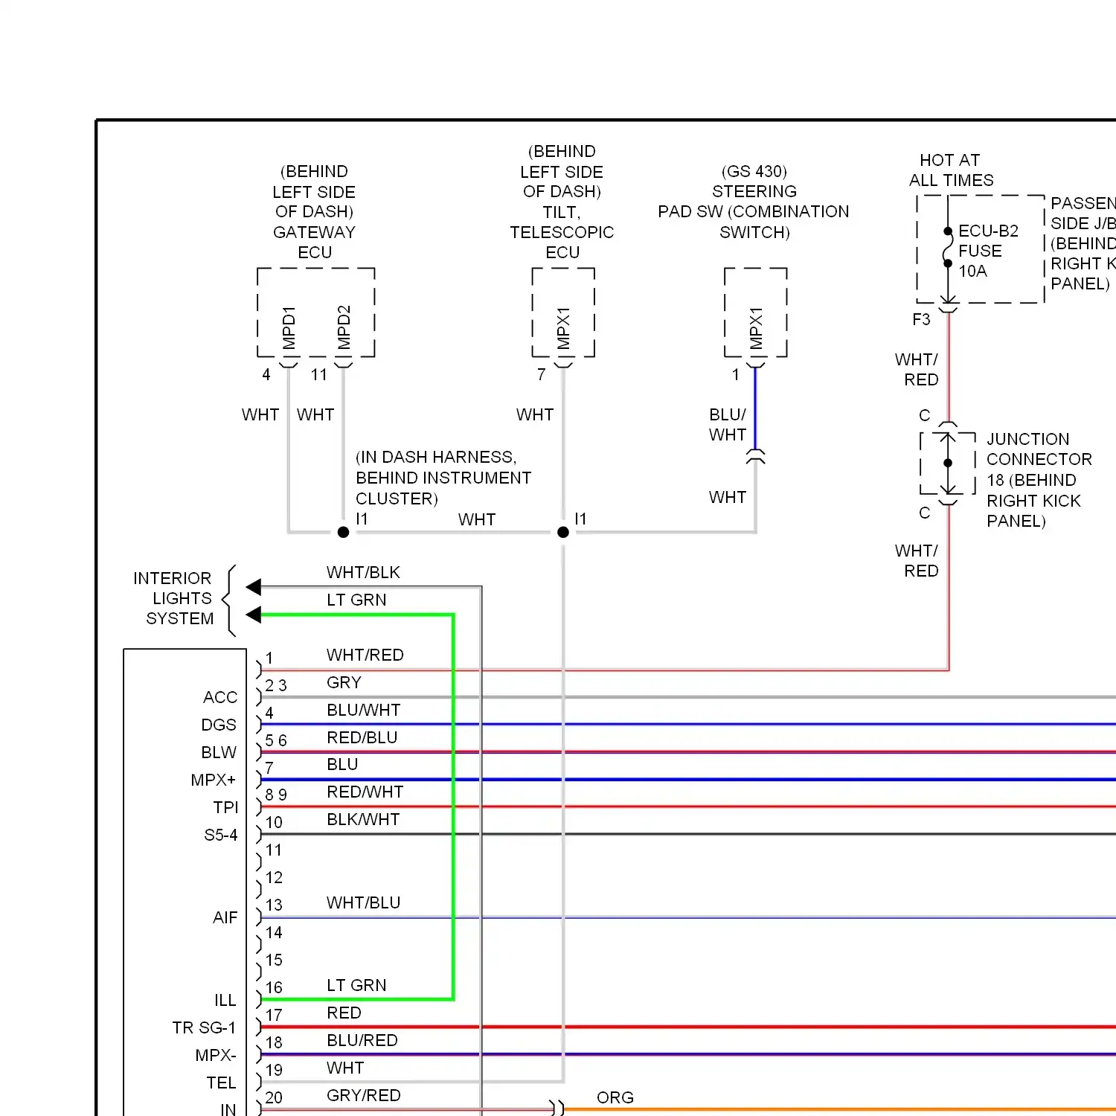Image resolution: width=1116 pixels, height=1116 pixels.
Task: Select the "S5-4" pin name
Action: (221, 835)
